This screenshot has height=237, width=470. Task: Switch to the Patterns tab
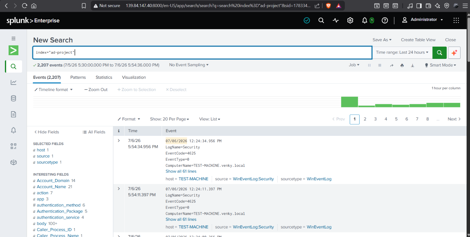[x=78, y=77]
